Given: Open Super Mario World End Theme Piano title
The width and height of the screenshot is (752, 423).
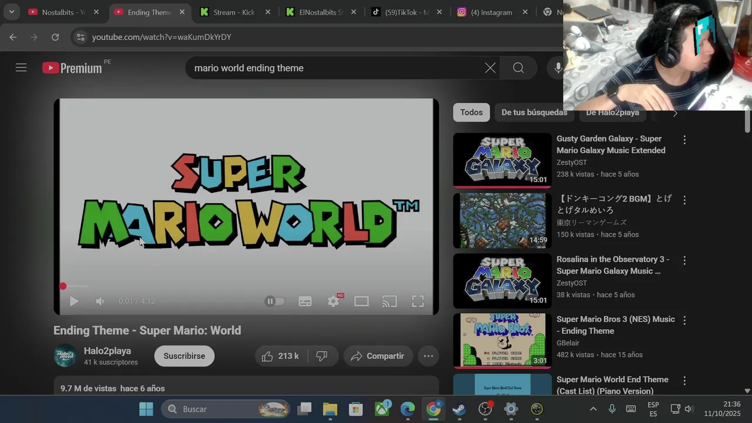Looking at the screenshot, I should click(612, 385).
